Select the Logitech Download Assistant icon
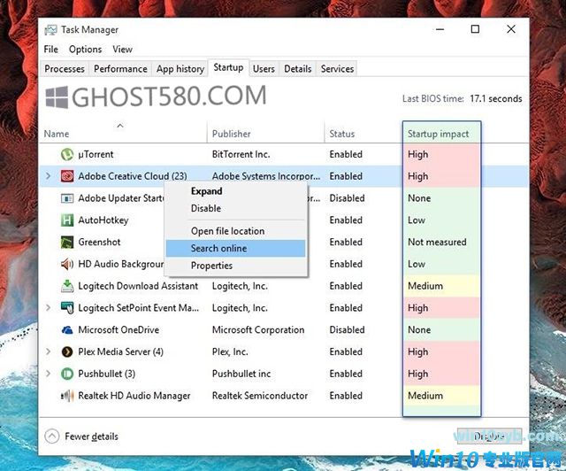The width and height of the screenshot is (566, 471). (x=67, y=286)
